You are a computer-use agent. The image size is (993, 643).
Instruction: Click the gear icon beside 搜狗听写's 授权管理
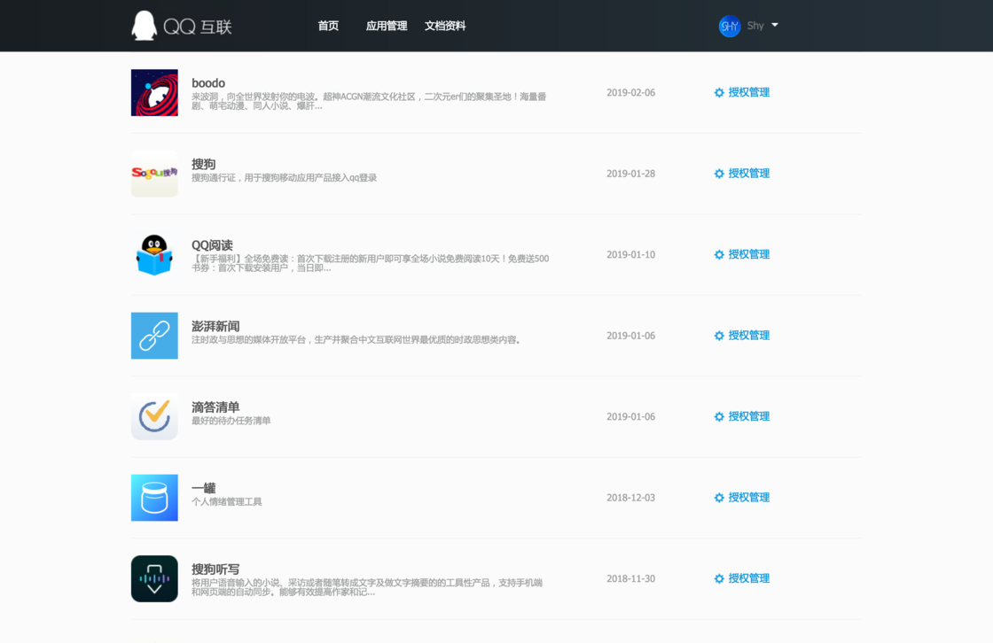click(x=719, y=578)
